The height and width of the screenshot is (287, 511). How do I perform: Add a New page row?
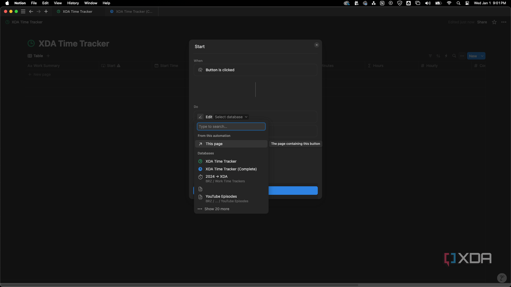39,75
